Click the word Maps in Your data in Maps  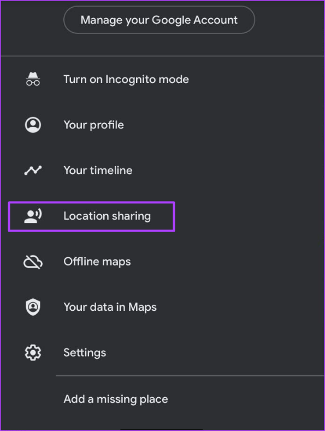[143, 308]
